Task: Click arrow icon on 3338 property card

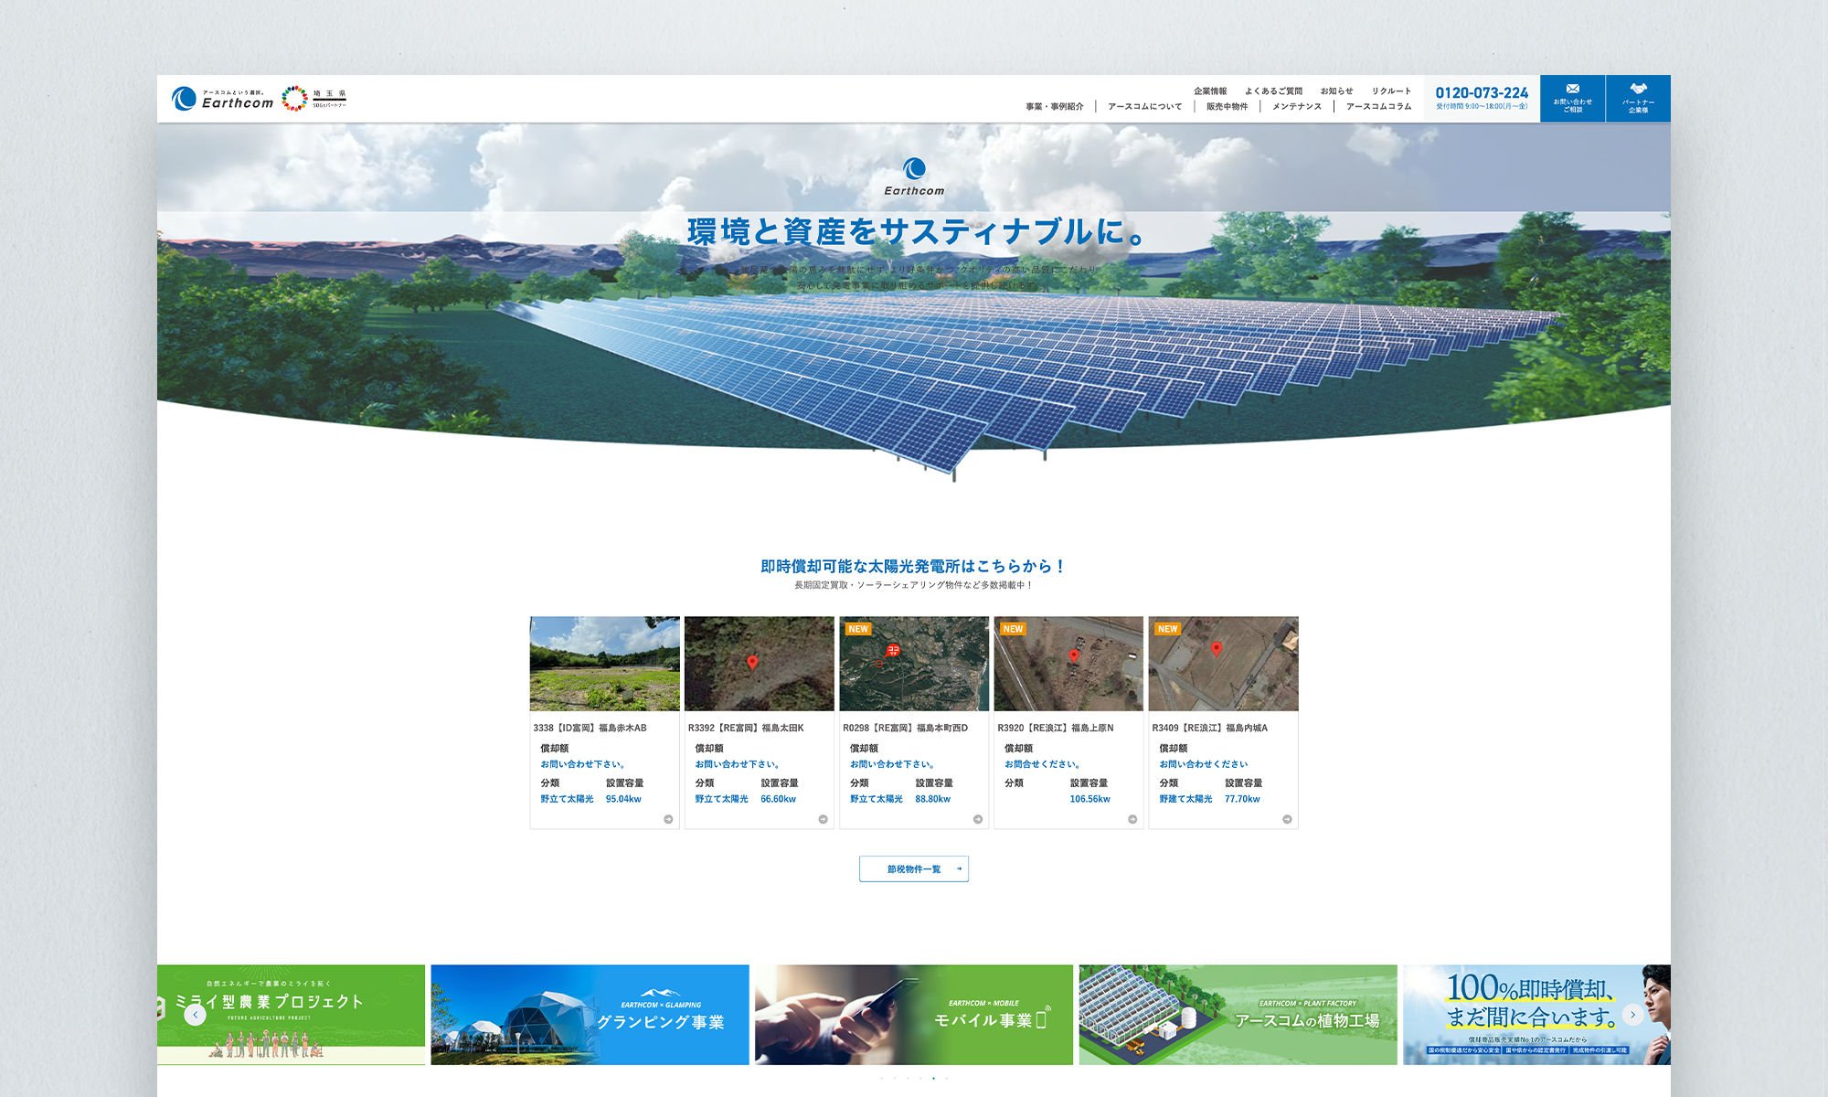Action: tap(668, 819)
